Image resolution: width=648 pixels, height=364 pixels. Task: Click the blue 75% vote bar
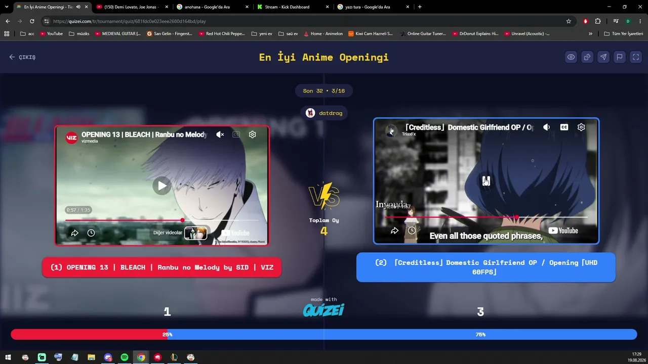[x=402, y=334]
